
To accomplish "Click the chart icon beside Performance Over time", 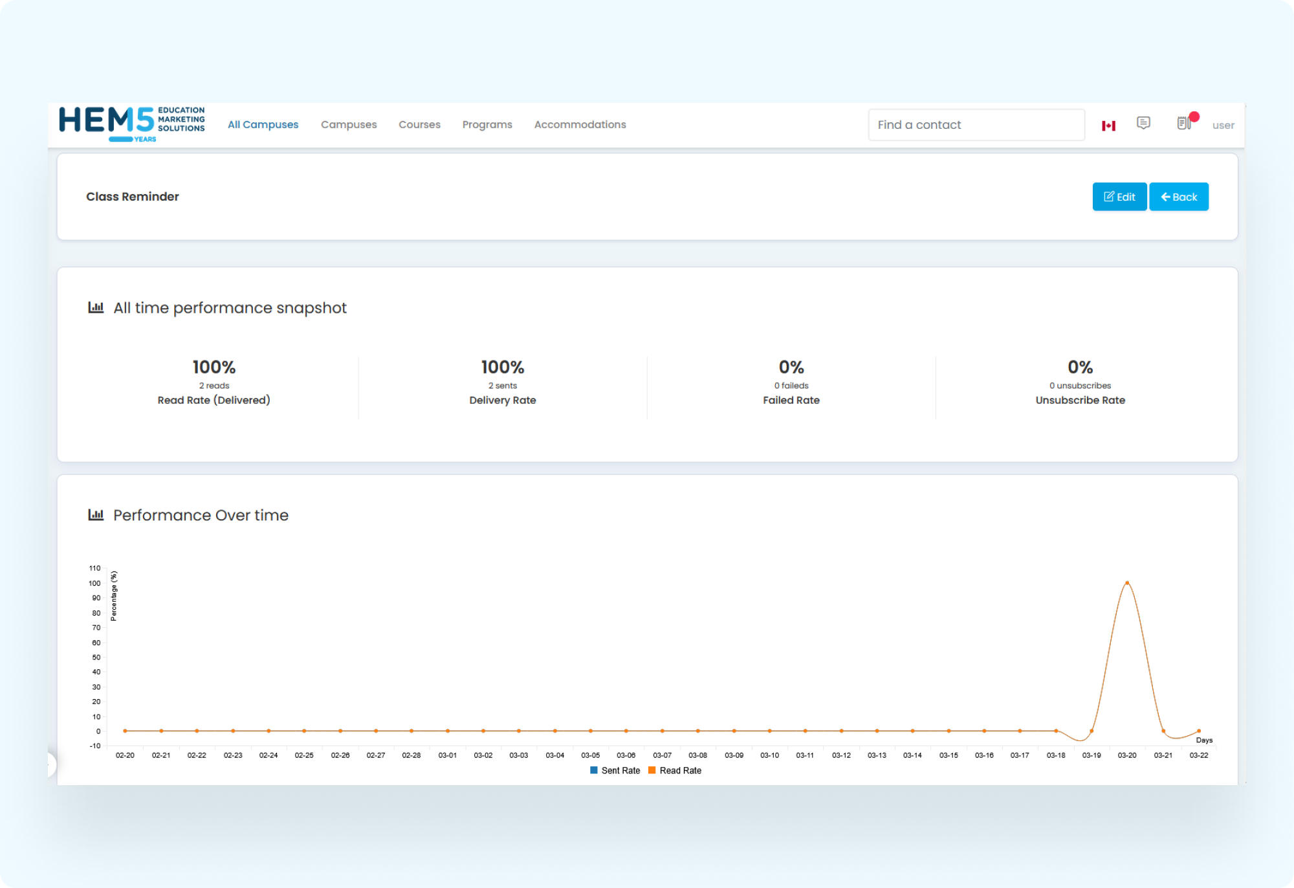I will click(x=96, y=515).
